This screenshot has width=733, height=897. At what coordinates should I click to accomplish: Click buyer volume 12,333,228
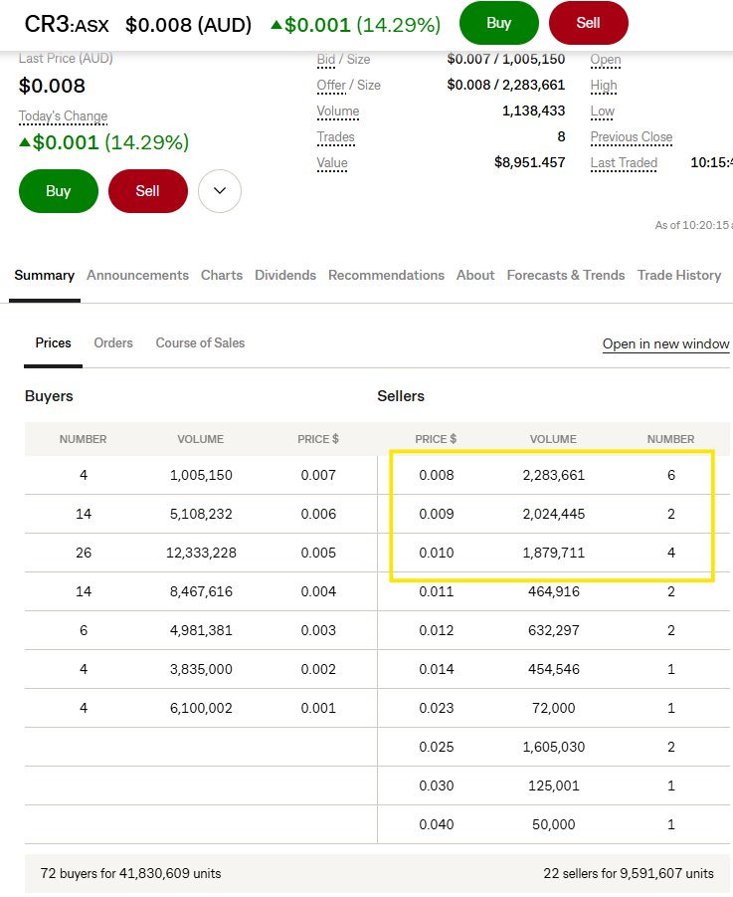click(201, 553)
